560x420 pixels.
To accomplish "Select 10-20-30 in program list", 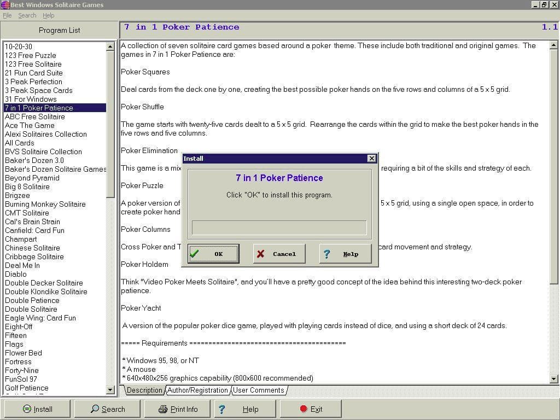I will (x=55, y=46).
